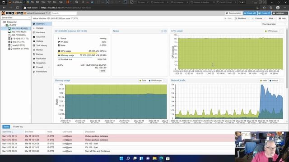Viewport: 289px width, 162px height.
Task: Toggle the netout series in Network traffic
Action: 274,81
